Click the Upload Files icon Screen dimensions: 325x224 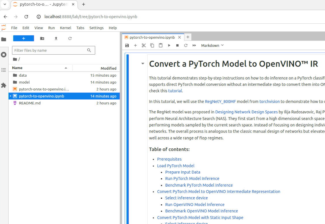[56, 38]
